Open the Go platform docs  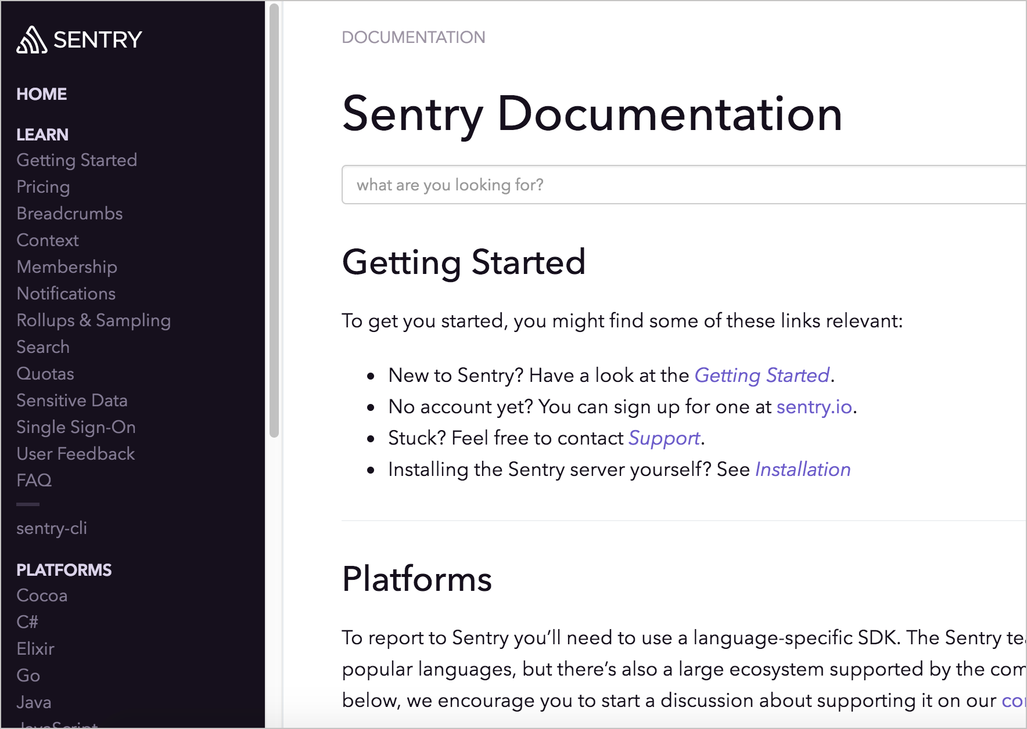tap(28, 676)
